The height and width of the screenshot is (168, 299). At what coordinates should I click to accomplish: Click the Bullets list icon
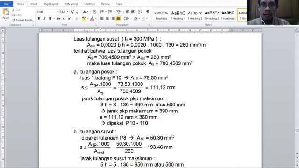click(102, 12)
